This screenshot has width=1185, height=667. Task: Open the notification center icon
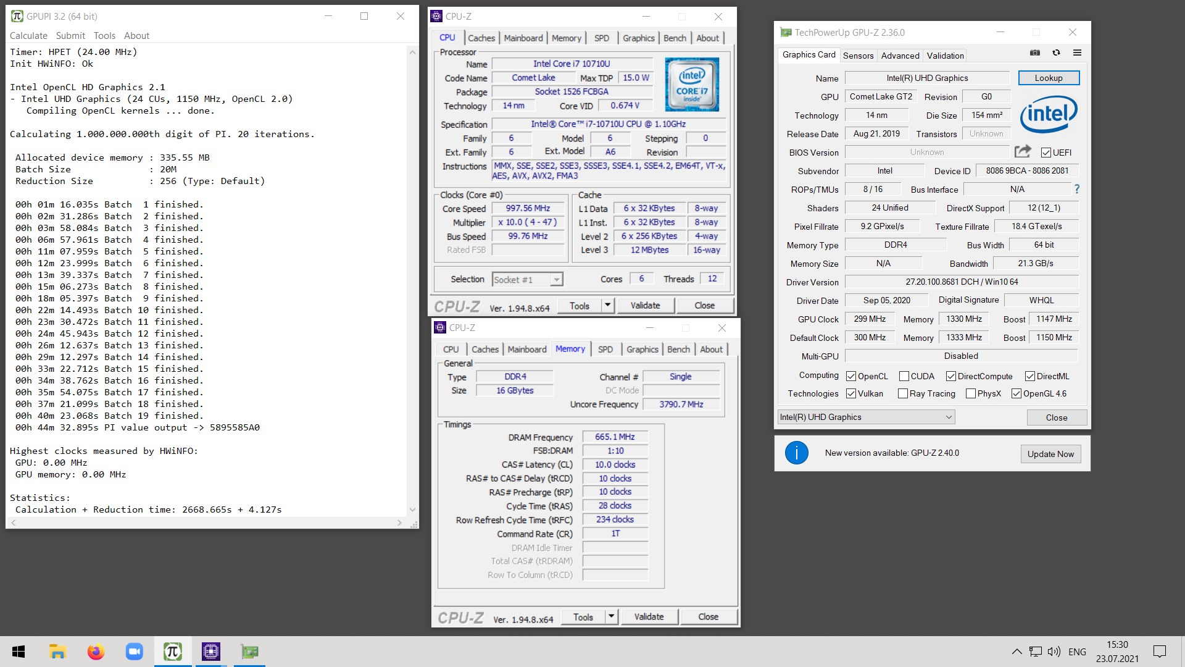(x=1160, y=652)
